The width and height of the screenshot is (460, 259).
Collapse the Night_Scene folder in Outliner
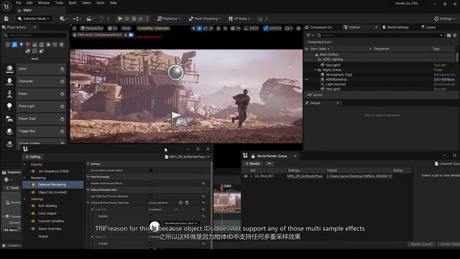tap(316, 70)
